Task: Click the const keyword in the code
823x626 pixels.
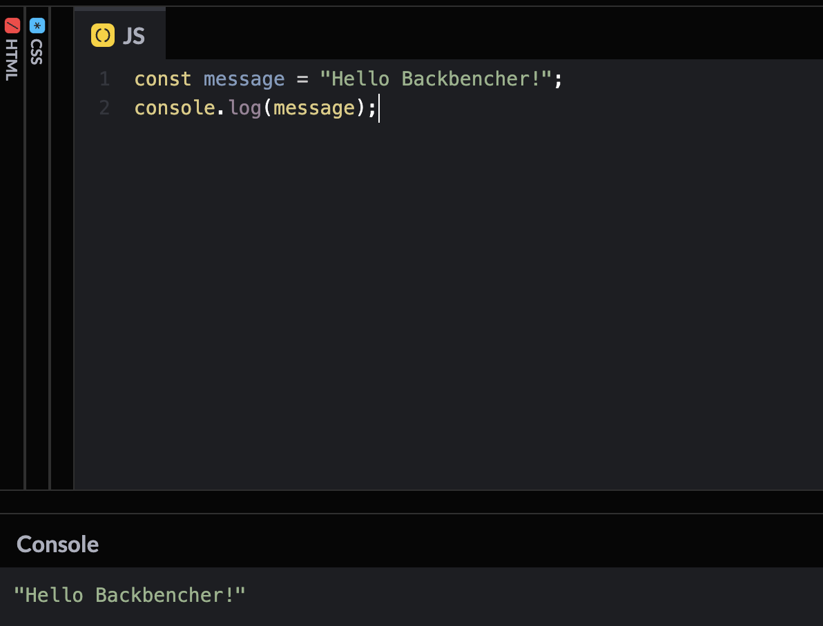Action: tap(162, 79)
